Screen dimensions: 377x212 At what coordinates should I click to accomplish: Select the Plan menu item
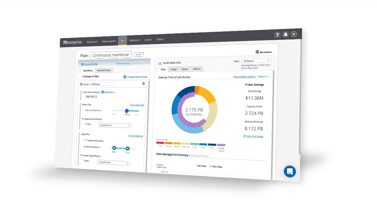point(123,41)
